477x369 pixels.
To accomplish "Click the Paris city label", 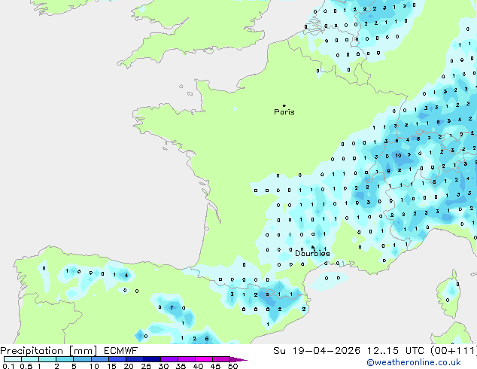I will [x=284, y=112].
